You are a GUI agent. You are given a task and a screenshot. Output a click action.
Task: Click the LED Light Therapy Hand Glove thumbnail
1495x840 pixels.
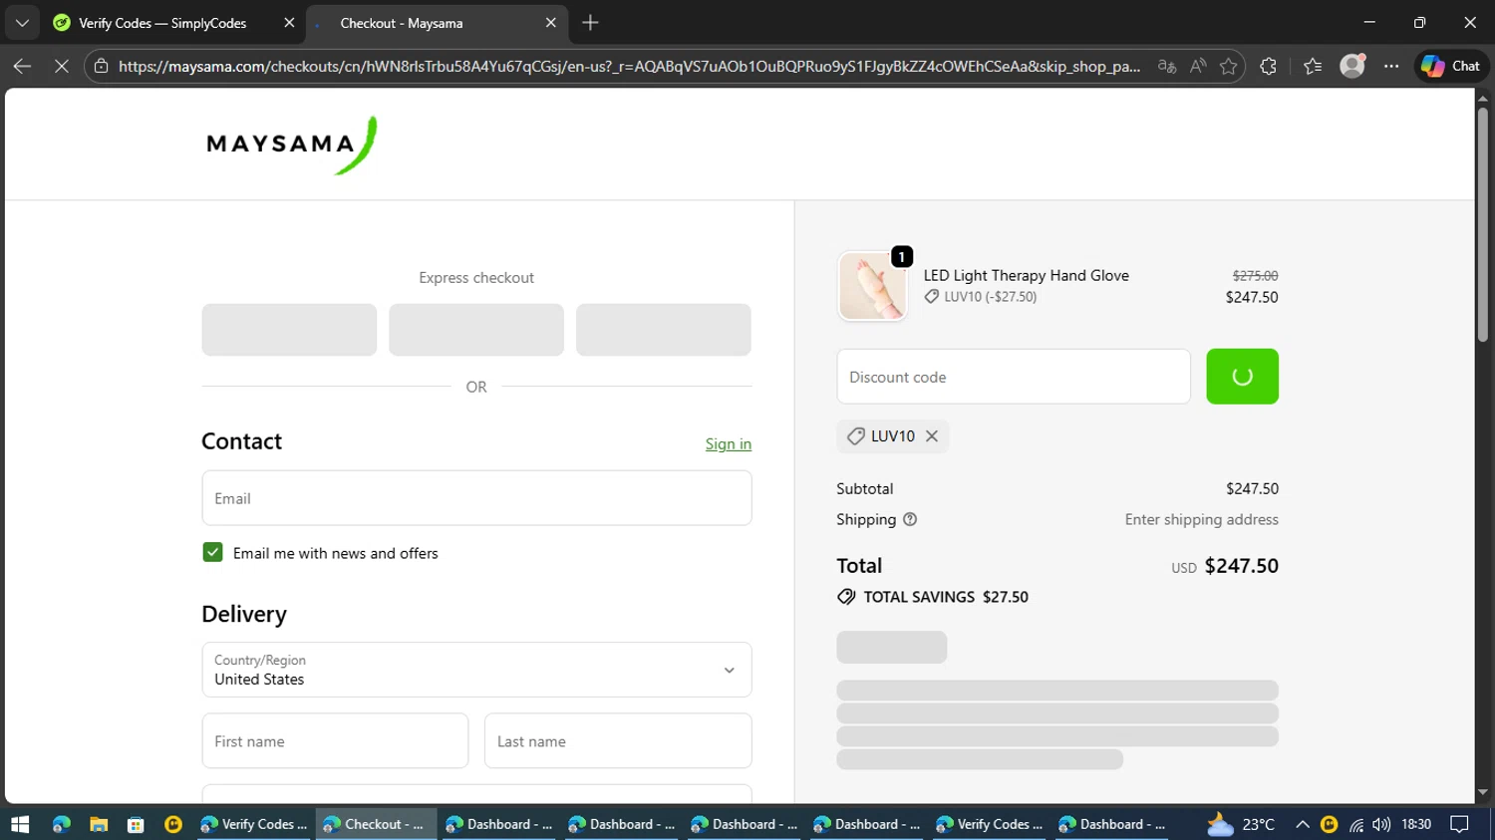(873, 286)
